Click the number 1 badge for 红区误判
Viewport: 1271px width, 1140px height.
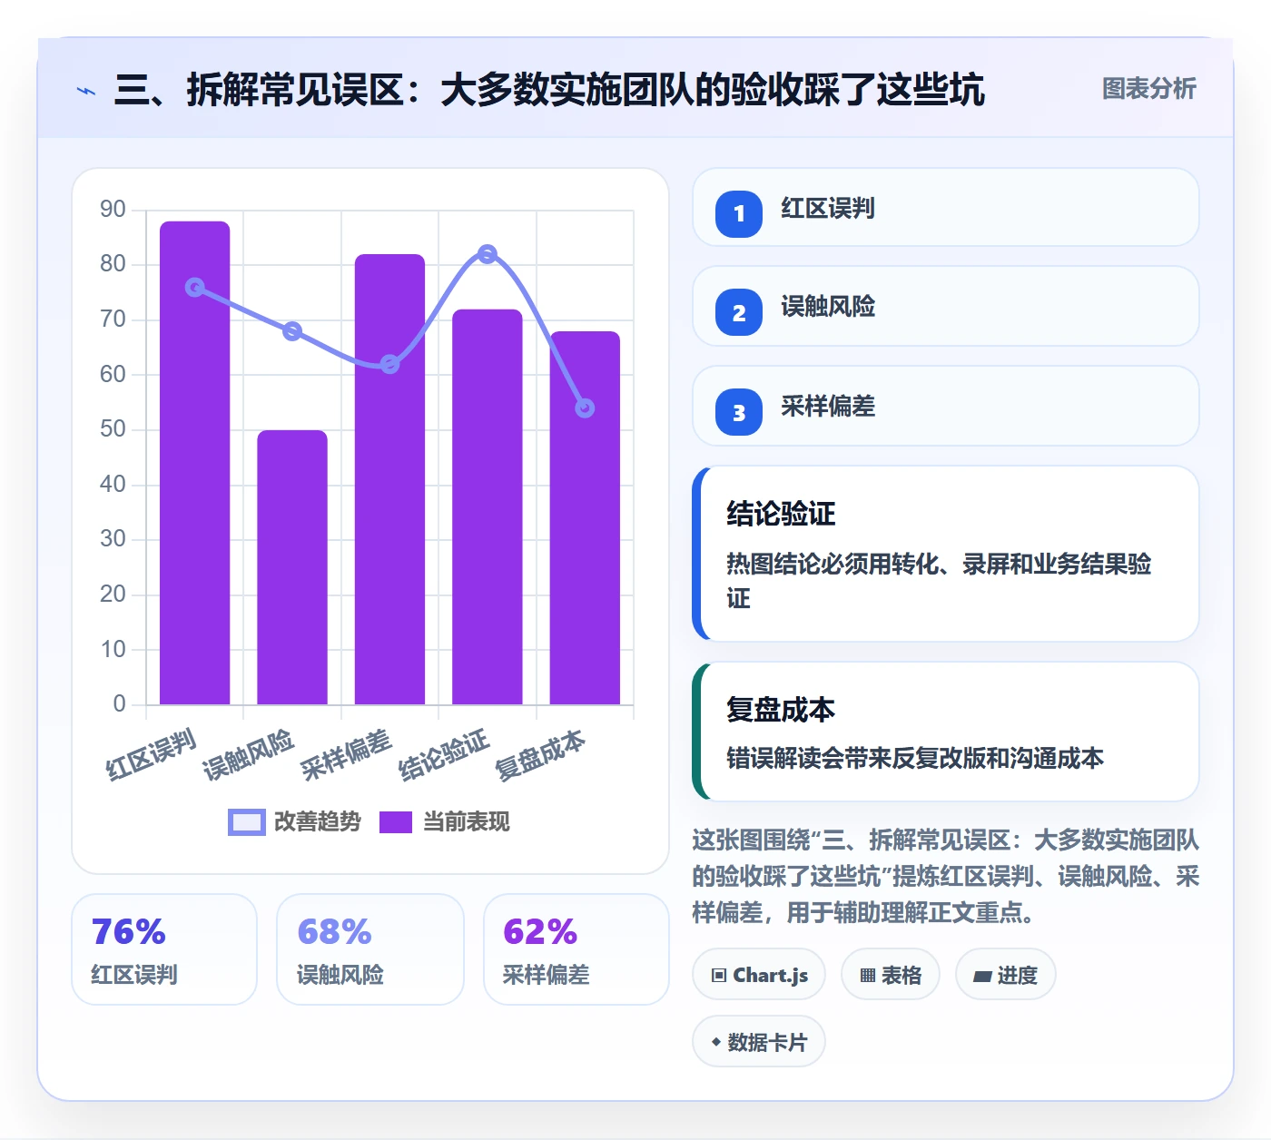739,214
